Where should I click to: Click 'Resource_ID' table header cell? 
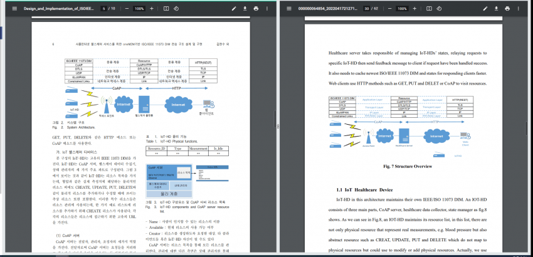coord(157,149)
